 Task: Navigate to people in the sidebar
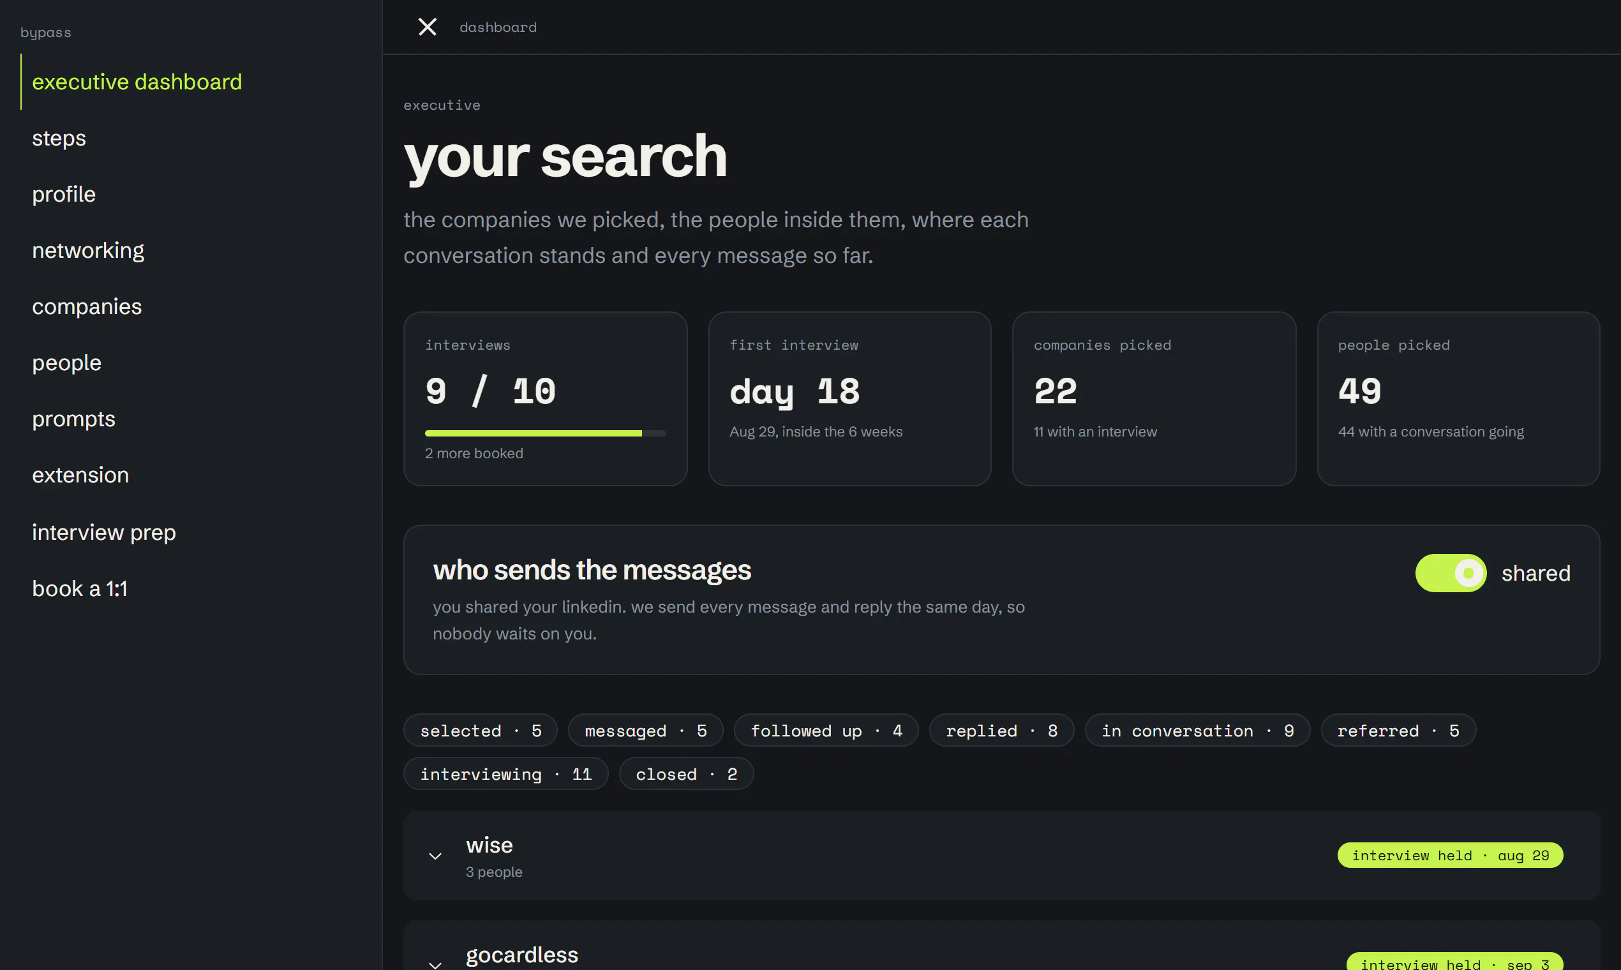pyautogui.click(x=66, y=362)
